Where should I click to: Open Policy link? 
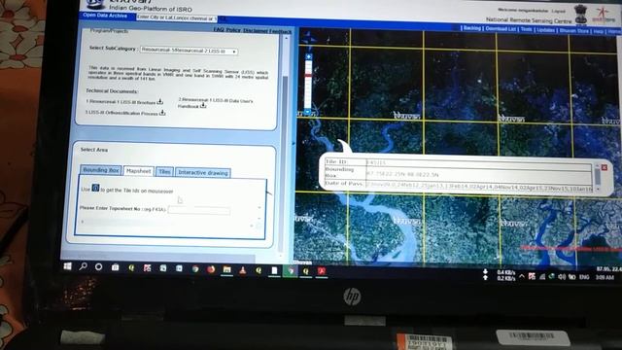point(233,30)
